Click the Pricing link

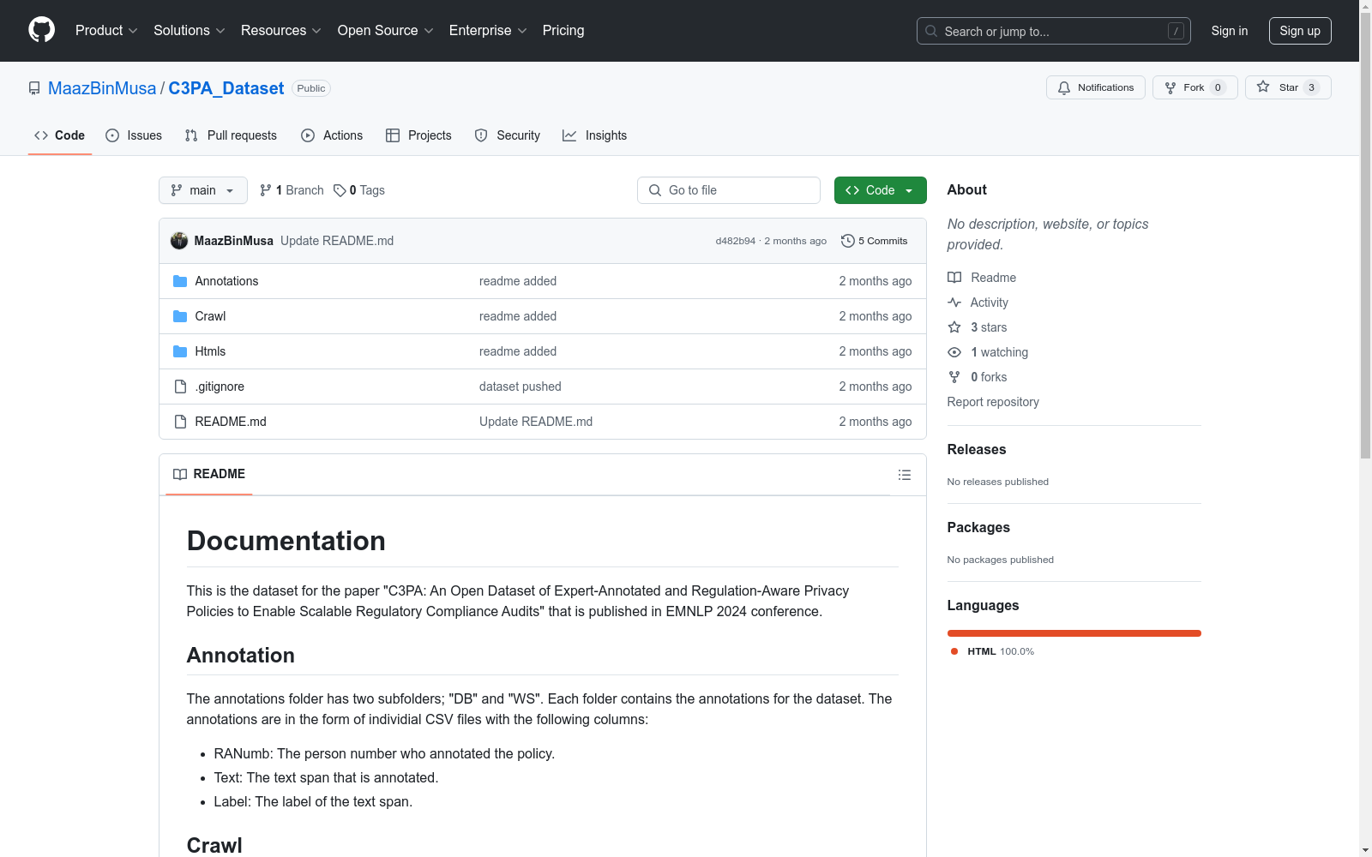coord(563,30)
